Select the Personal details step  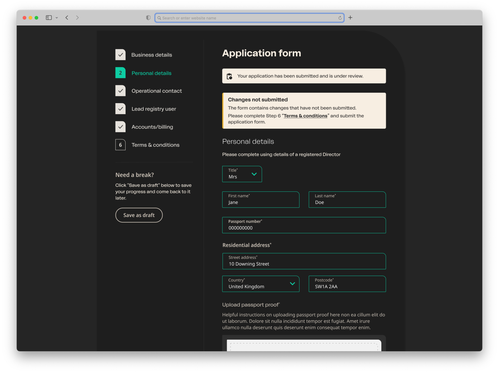(x=151, y=73)
